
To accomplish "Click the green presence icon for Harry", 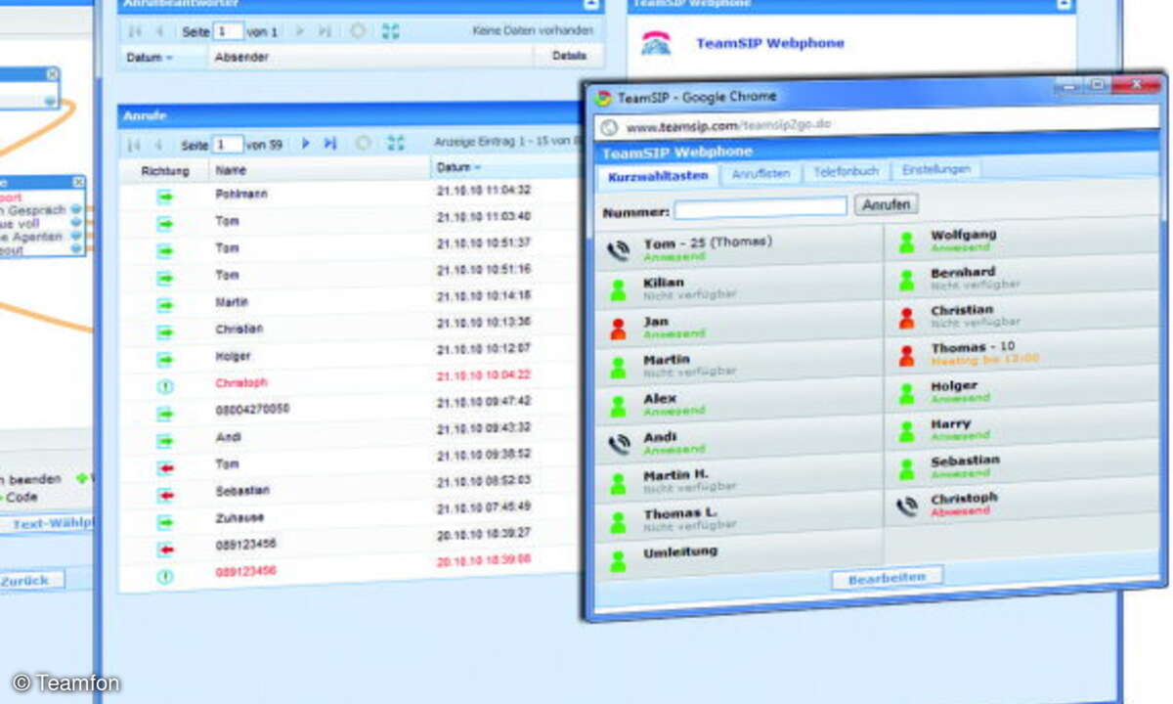I will tap(907, 431).
